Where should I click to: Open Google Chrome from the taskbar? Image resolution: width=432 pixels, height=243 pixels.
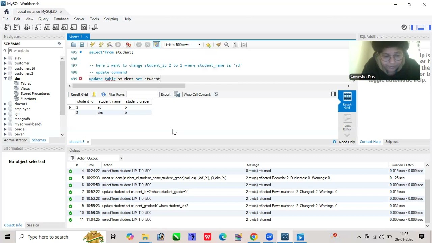click(253, 237)
